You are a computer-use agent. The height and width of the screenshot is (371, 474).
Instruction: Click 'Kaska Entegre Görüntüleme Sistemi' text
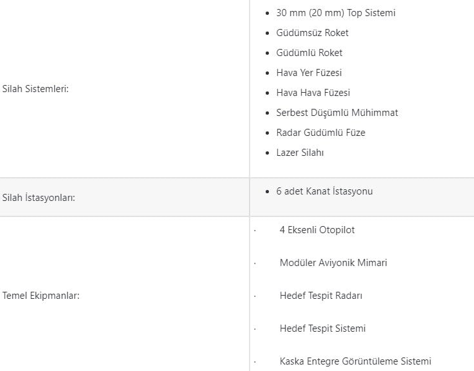tap(355, 361)
